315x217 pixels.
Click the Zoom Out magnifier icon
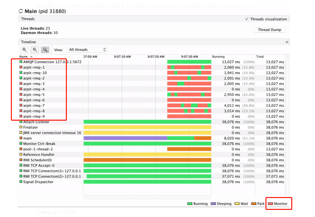35,50
